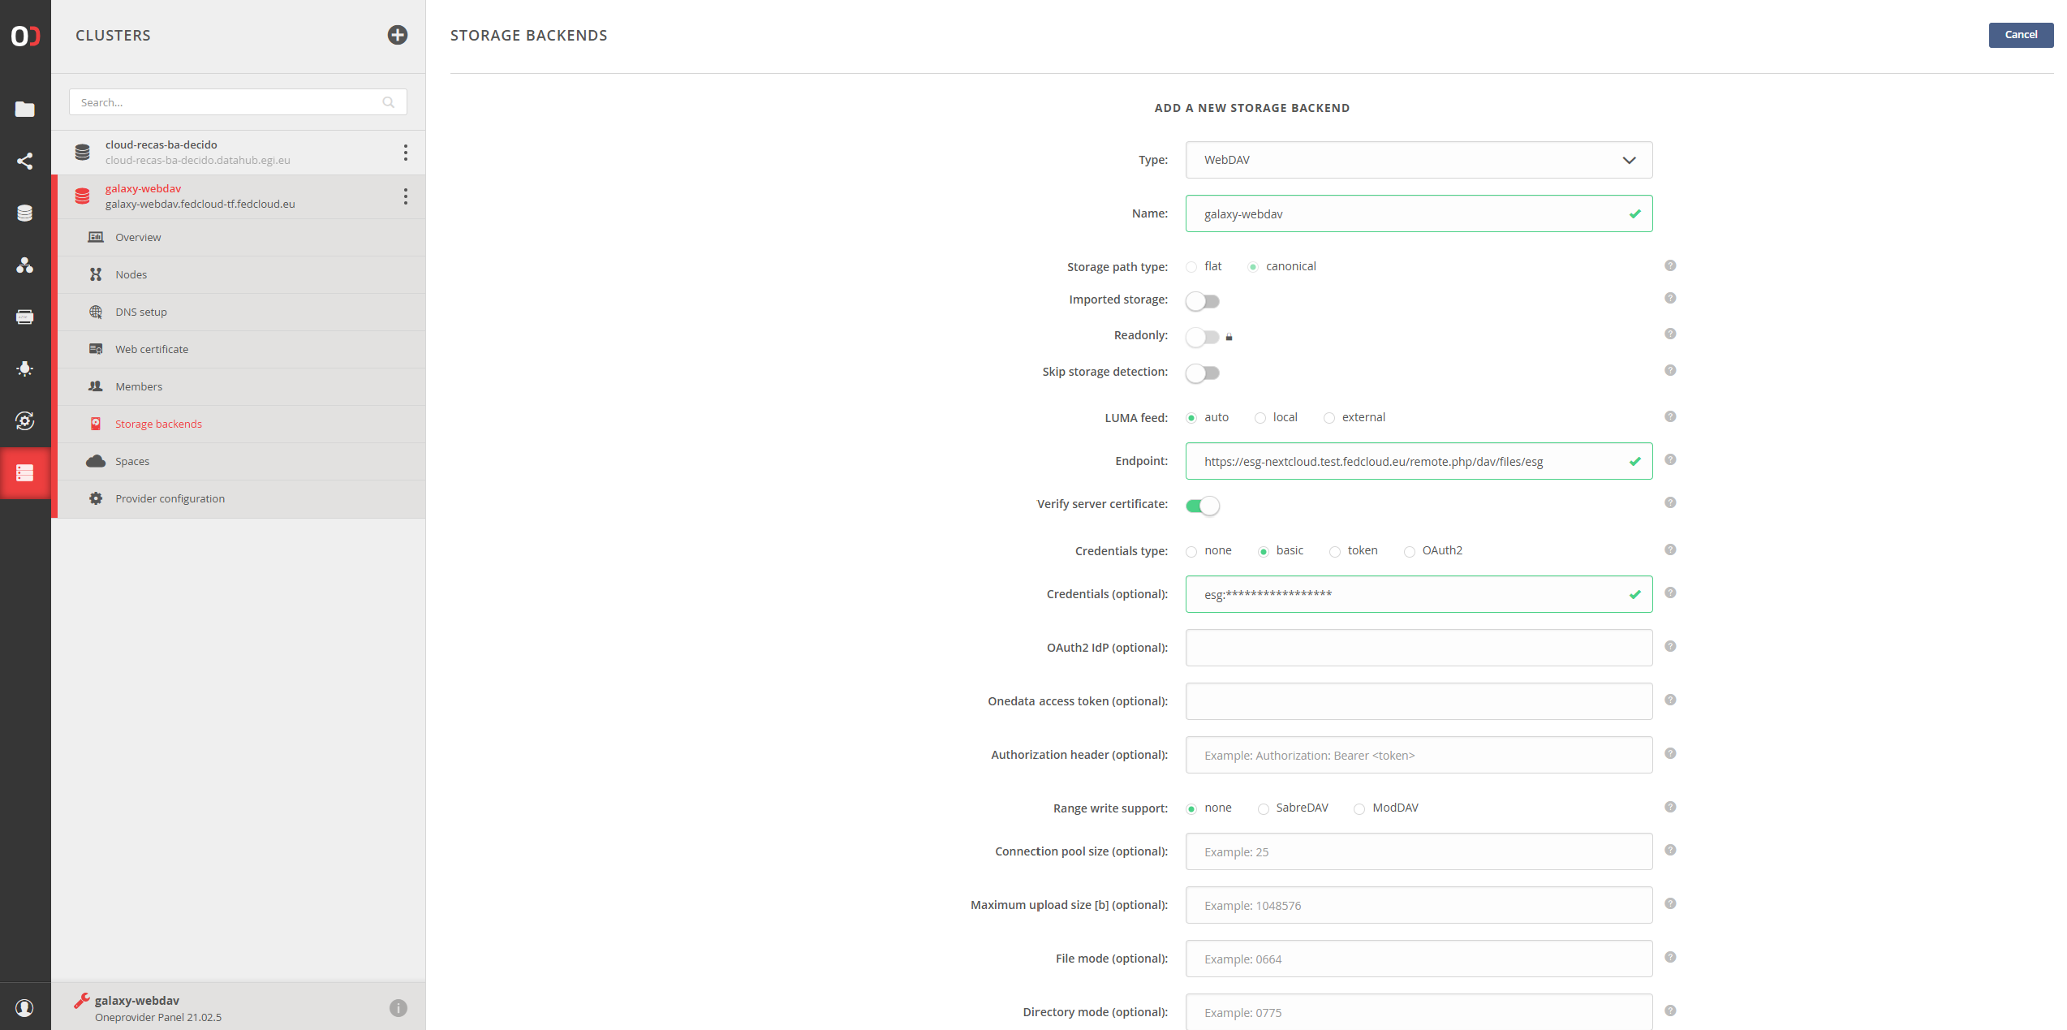Click the user account icon at bottom
This screenshot has width=2067, height=1030.
tap(25, 1007)
